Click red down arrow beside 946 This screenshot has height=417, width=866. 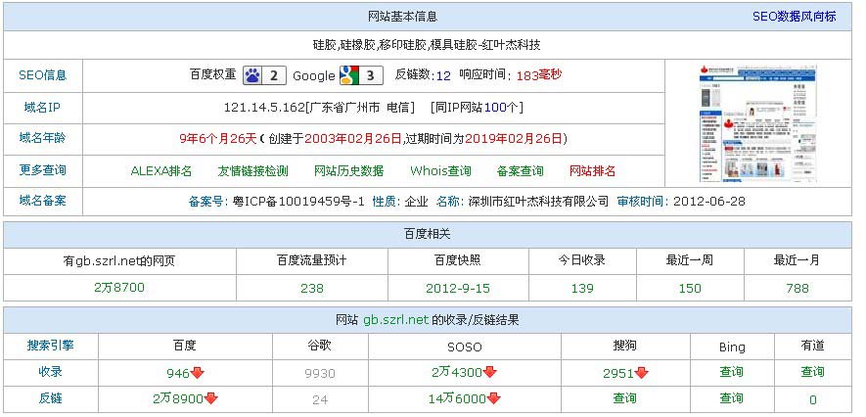click(197, 373)
